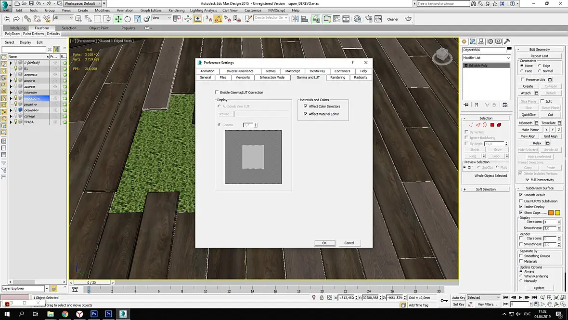This screenshot has width=568, height=320.
Task: Uncheck Affect Color Selectors
Action: (305, 107)
